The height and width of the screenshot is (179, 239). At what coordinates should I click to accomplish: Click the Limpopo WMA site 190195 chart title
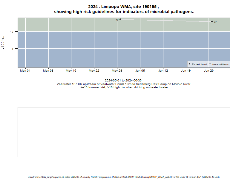coord(124,9)
